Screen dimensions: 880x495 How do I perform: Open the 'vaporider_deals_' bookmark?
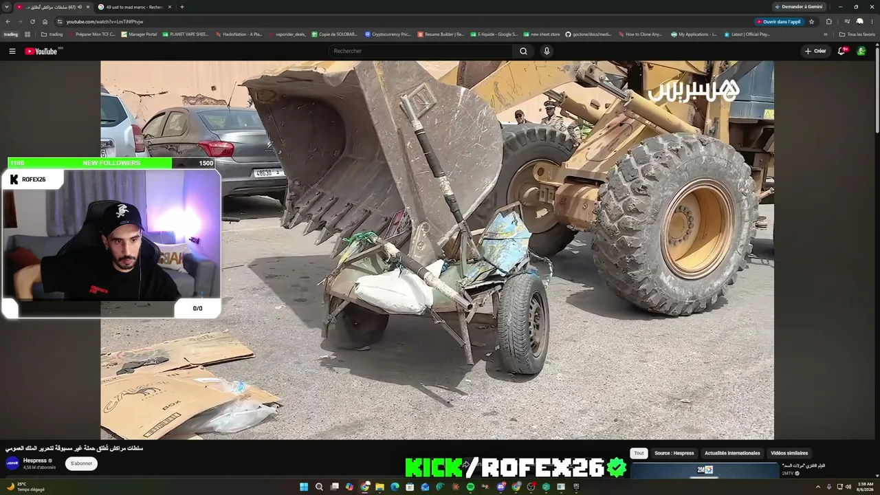[287, 34]
